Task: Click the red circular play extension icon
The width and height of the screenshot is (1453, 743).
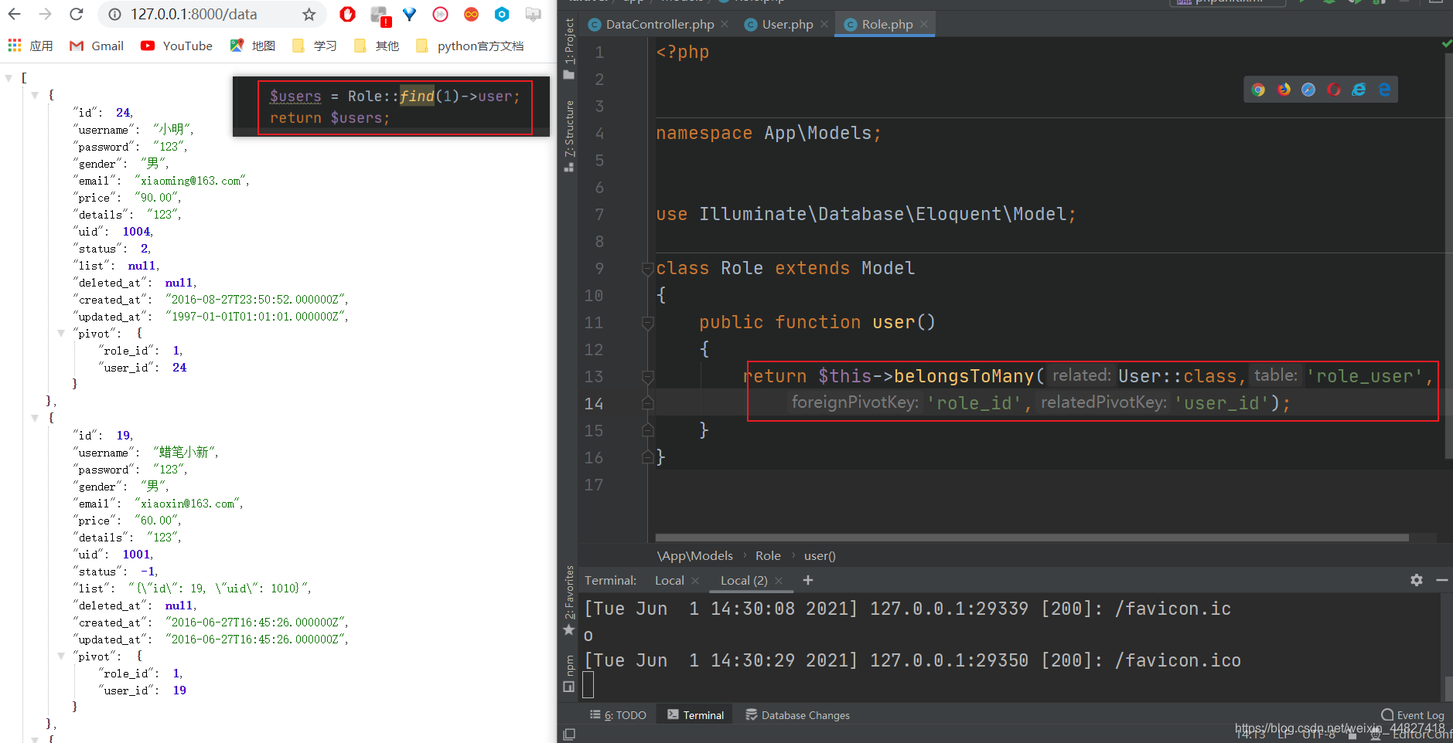Action: 441,14
